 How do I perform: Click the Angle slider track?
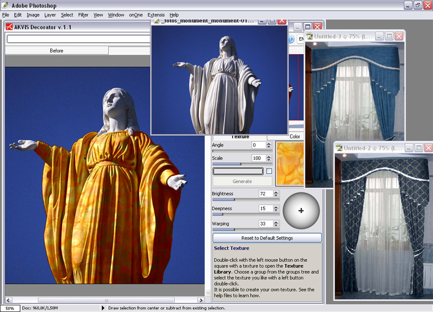click(242, 151)
